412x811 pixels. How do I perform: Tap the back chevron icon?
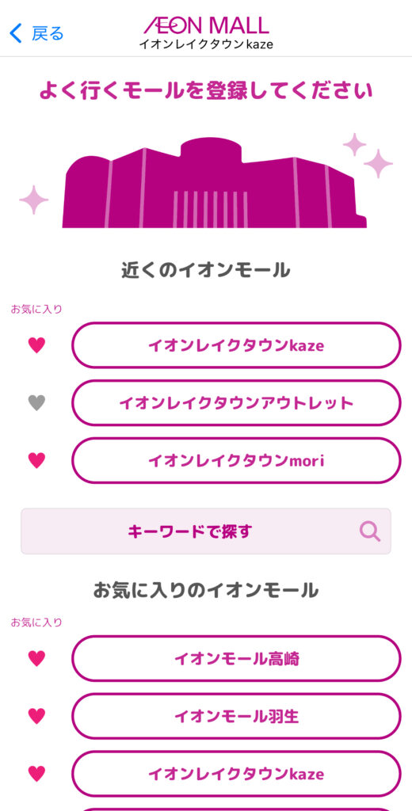(16, 33)
